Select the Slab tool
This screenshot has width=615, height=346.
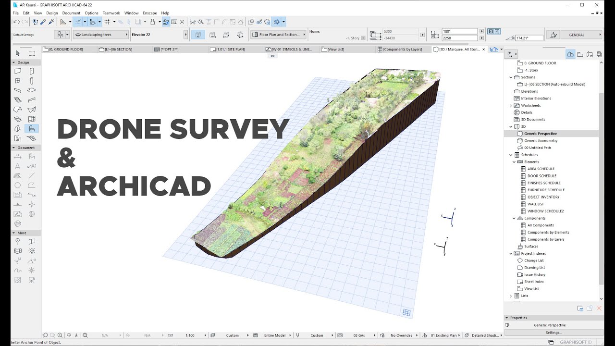tap(32, 90)
